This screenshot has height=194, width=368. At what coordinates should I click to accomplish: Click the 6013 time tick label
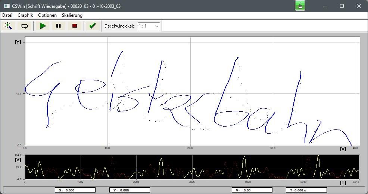356,182
